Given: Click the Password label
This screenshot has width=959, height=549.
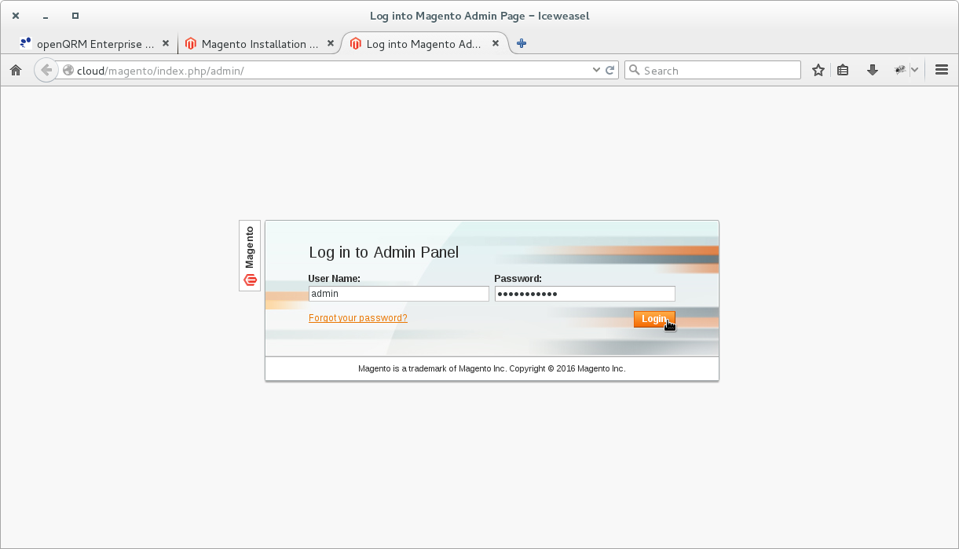Looking at the screenshot, I should click(518, 278).
